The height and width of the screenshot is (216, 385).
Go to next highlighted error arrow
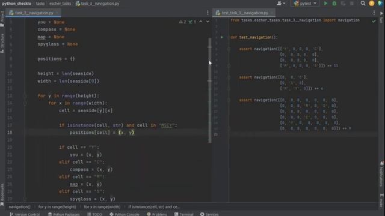(208, 22)
